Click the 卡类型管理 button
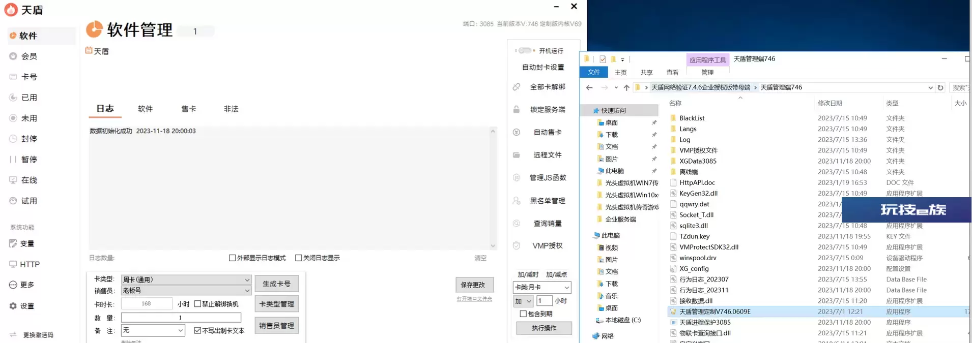972x343 pixels. click(277, 304)
